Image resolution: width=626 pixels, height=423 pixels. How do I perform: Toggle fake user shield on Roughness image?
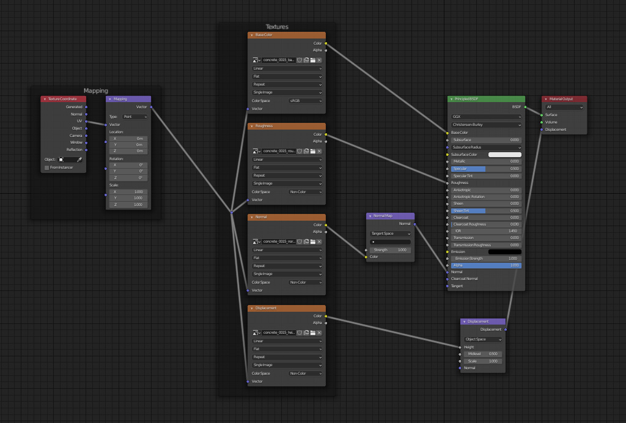point(300,151)
